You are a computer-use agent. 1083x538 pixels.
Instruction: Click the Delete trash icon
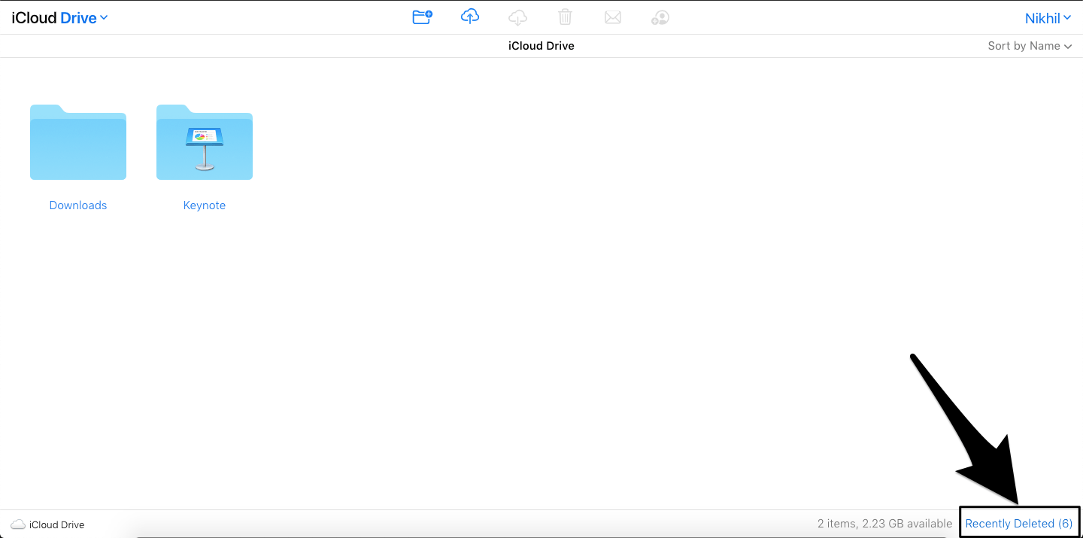click(565, 17)
